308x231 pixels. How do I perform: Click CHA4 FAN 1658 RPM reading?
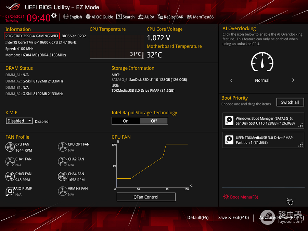point(76,180)
